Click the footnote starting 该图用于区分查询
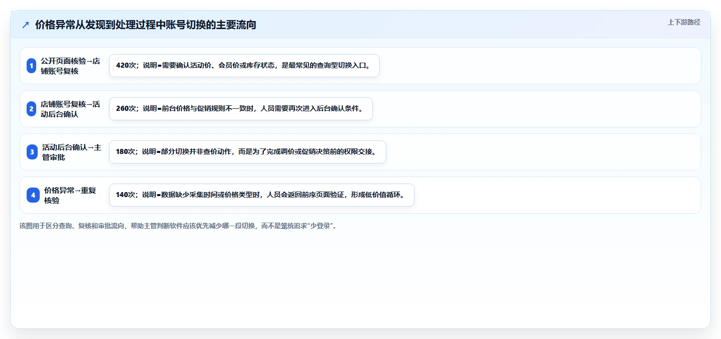 [x=178, y=226]
